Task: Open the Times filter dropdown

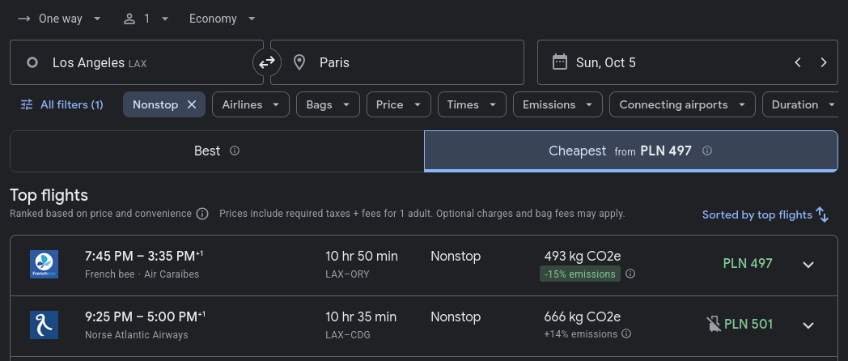Action: 472,104
